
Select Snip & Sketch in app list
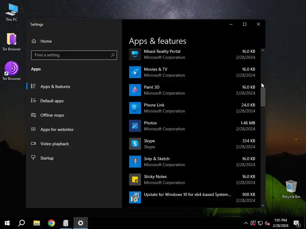click(157, 159)
